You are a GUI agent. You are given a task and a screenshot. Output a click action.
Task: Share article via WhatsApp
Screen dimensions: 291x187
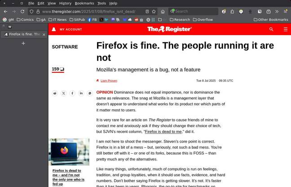click(x=90, y=93)
